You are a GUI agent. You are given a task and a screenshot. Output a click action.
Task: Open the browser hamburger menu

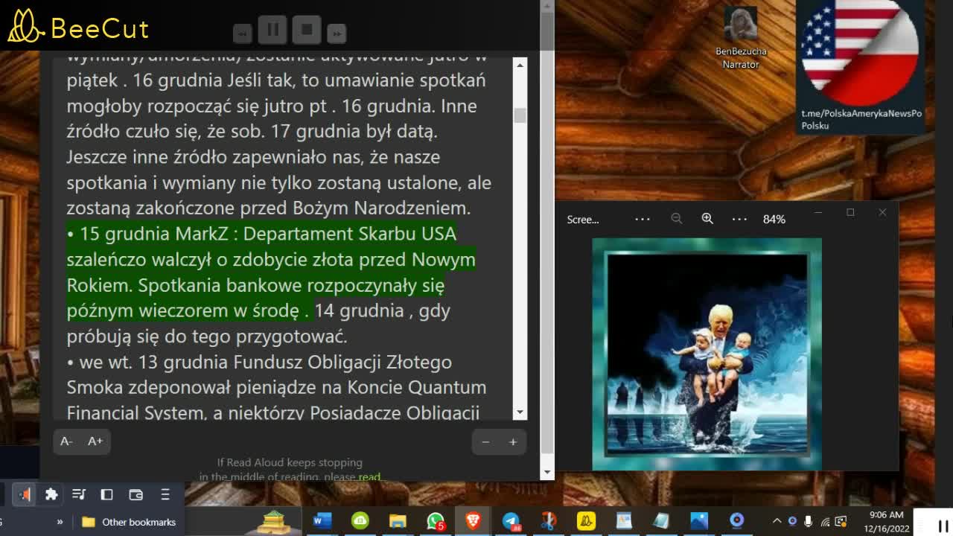165,494
